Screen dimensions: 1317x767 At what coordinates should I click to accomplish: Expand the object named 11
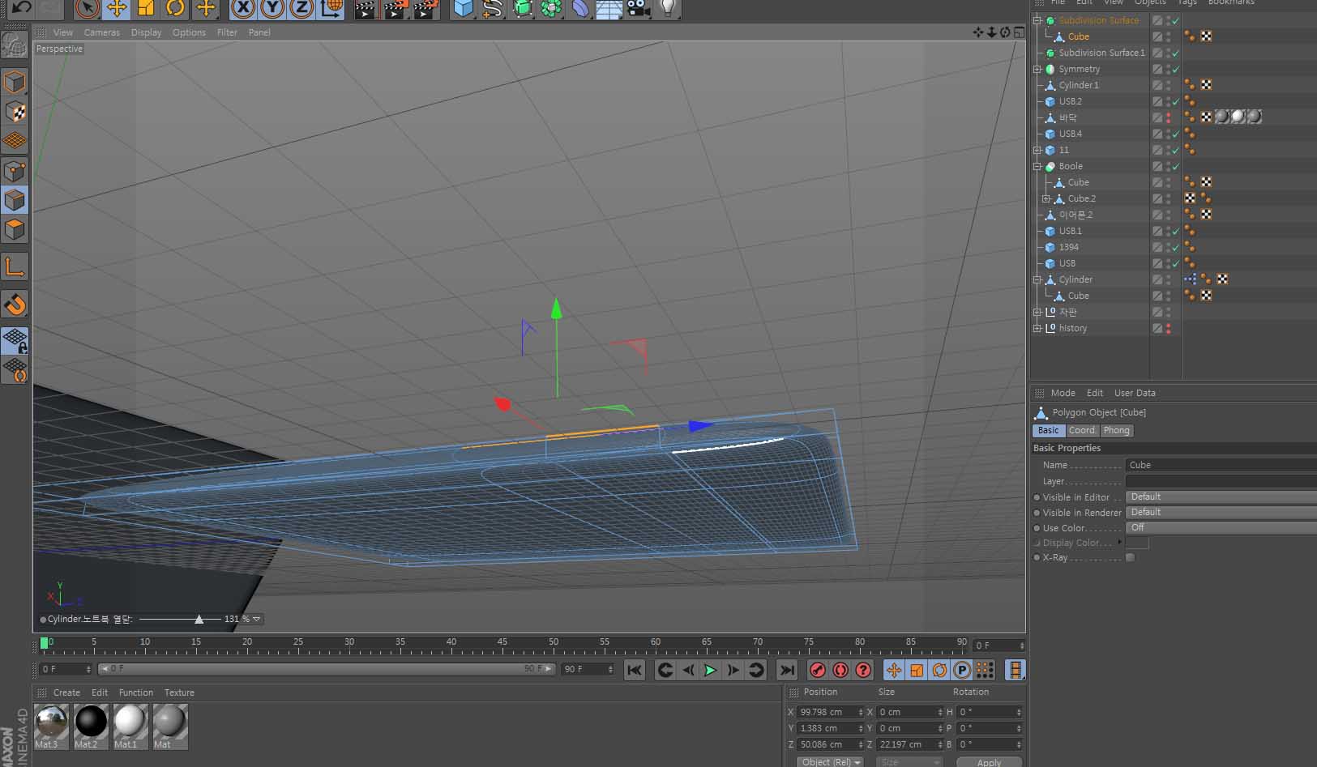(1037, 150)
